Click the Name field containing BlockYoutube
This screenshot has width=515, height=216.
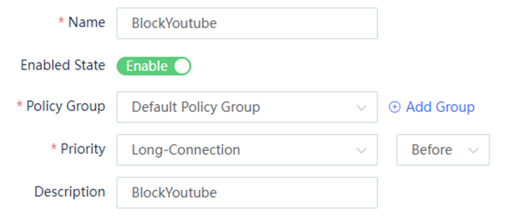247,23
